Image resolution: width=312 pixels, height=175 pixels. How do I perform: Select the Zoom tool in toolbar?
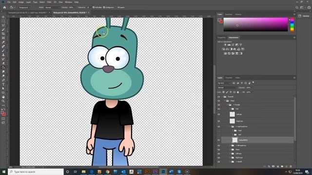(3, 101)
